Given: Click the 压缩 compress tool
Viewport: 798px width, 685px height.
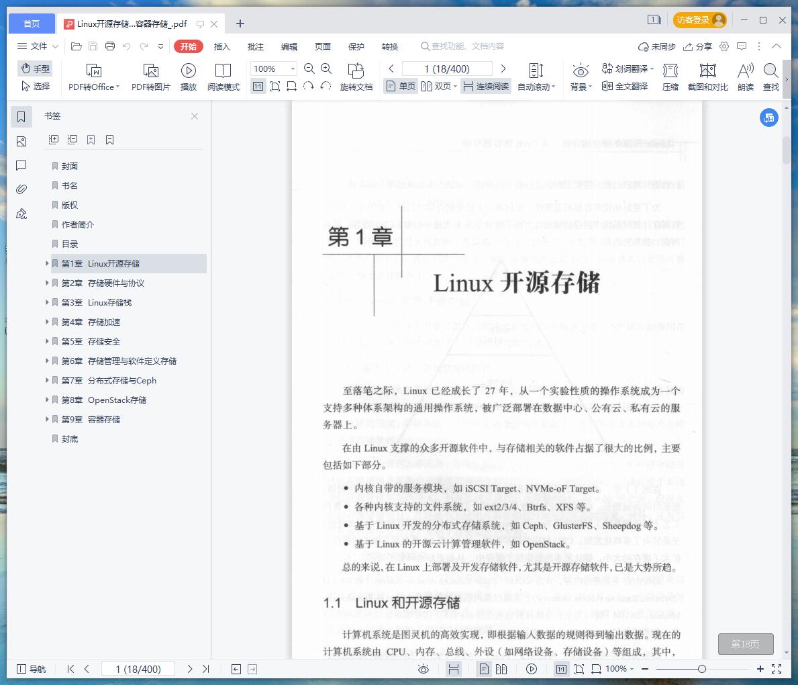Looking at the screenshot, I should click(670, 77).
